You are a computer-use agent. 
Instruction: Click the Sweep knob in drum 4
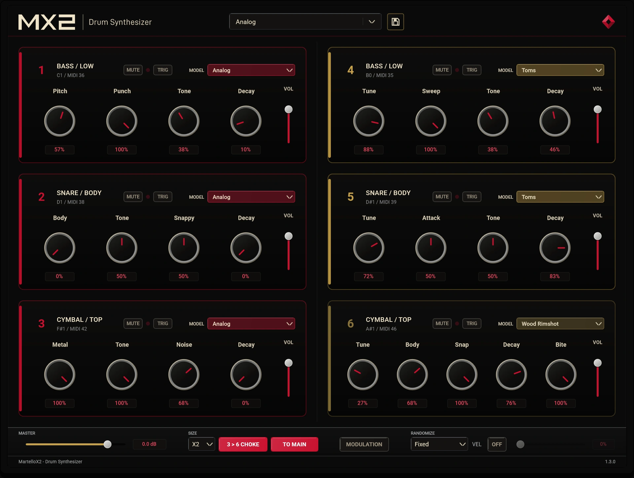point(431,121)
